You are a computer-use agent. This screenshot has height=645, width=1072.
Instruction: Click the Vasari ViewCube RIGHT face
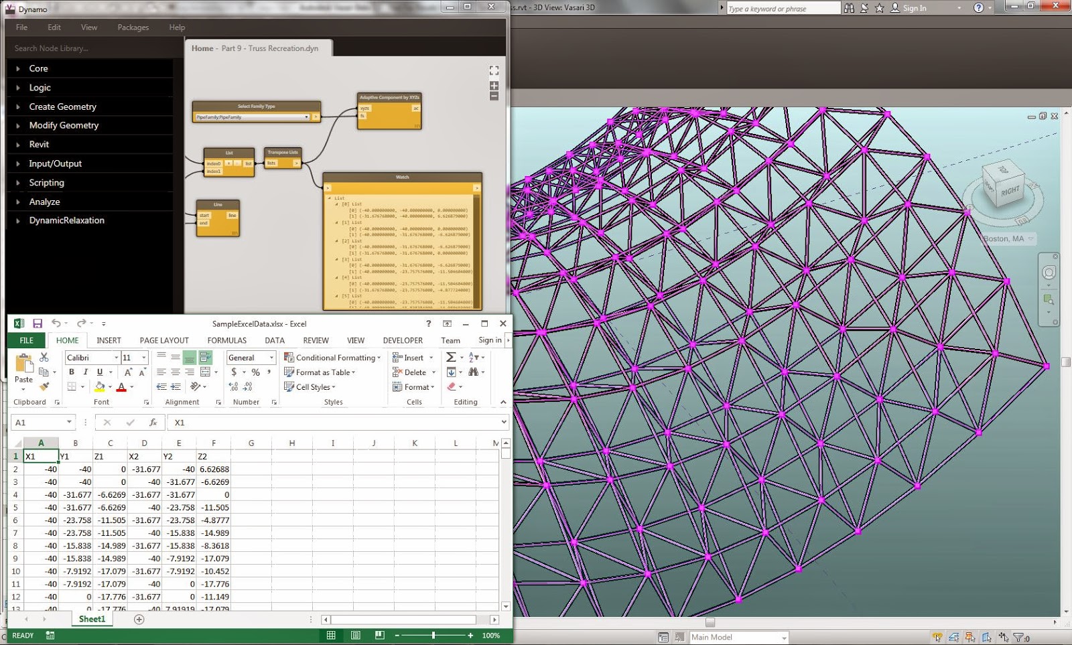click(x=1010, y=192)
